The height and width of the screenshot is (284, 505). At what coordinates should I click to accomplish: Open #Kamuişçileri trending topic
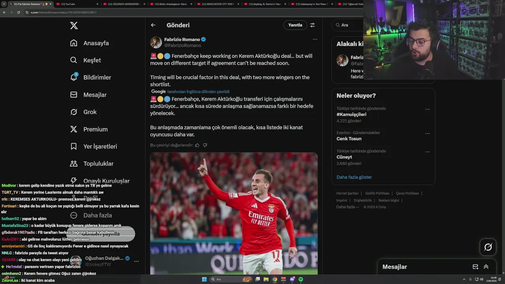pyautogui.click(x=351, y=114)
